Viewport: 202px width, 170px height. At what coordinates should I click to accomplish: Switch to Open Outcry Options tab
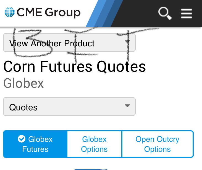point(158,144)
